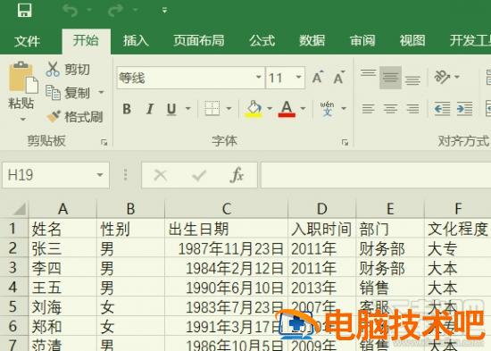The height and width of the screenshot is (351, 491).
Task: Open the 公式 ribbon tab
Action: (x=262, y=41)
